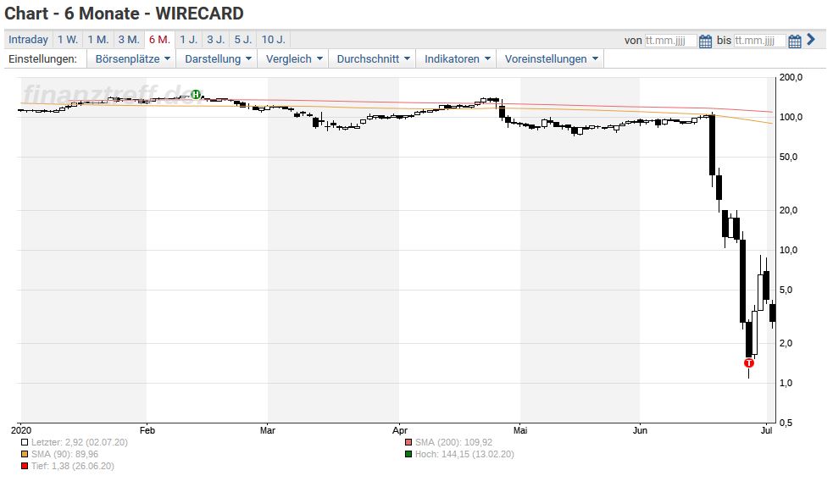This screenshot has height=487, width=833.
Task: Expand the Vergleich dropdown
Action: (293, 59)
